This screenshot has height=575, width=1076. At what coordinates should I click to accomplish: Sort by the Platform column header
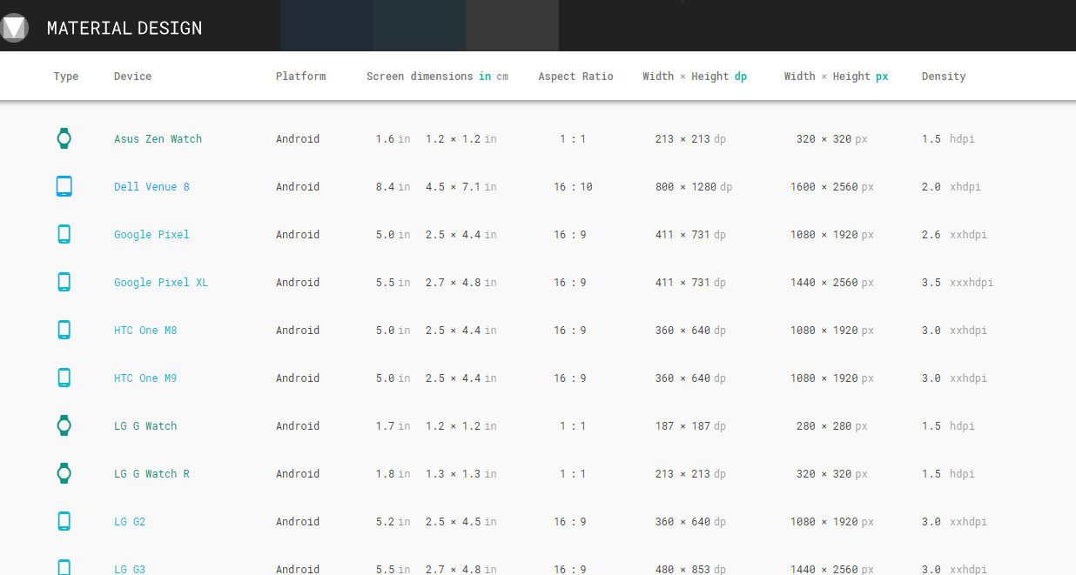300,77
